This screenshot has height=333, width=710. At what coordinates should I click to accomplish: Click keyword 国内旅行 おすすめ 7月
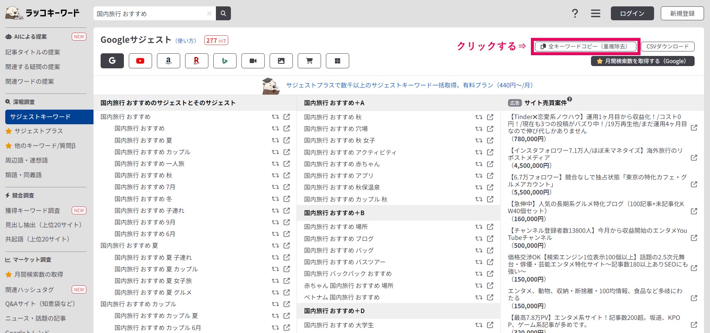pos(145,187)
